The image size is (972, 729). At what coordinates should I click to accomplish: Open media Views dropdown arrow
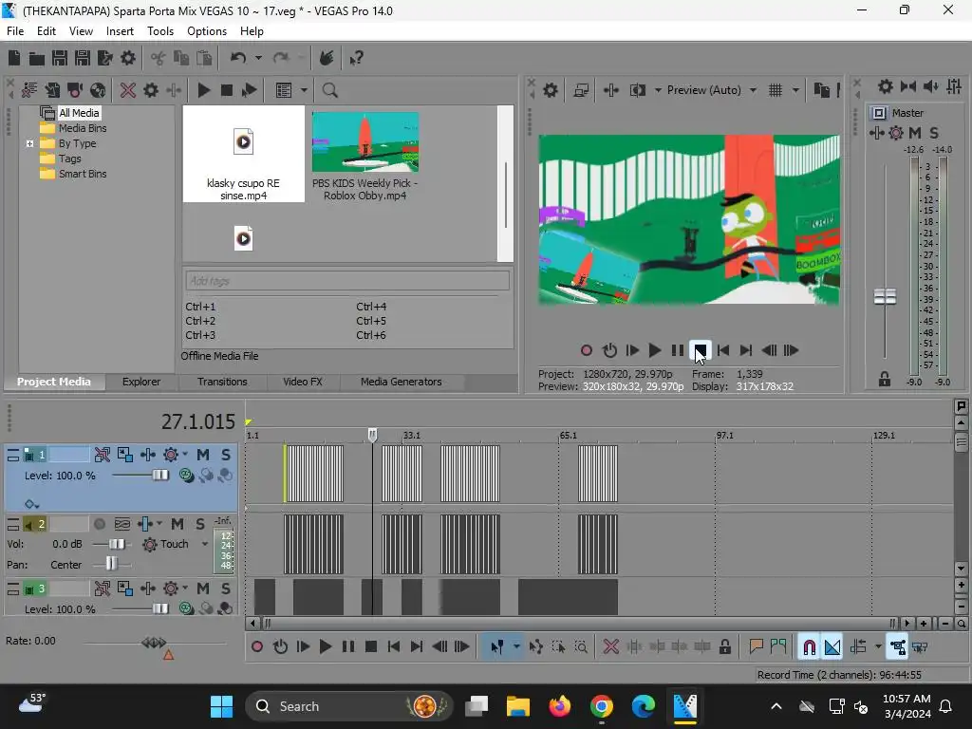click(304, 90)
